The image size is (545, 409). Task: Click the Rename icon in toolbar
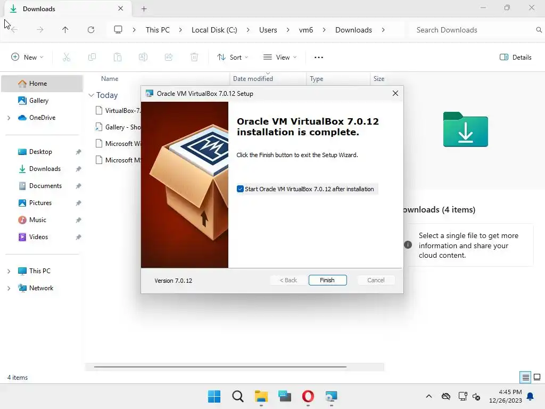(x=143, y=57)
